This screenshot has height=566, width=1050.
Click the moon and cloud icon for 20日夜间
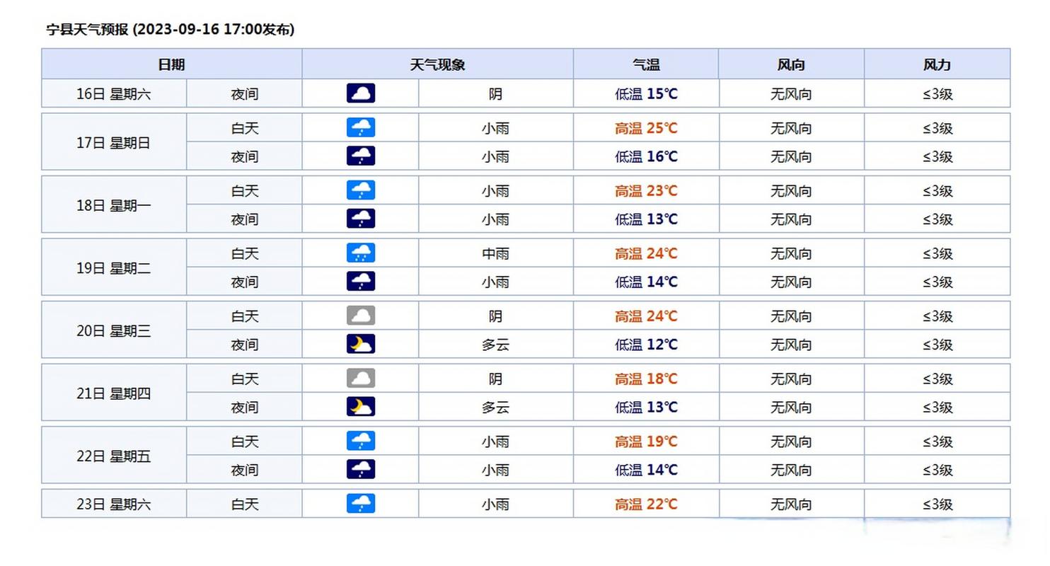(x=360, y=344)
